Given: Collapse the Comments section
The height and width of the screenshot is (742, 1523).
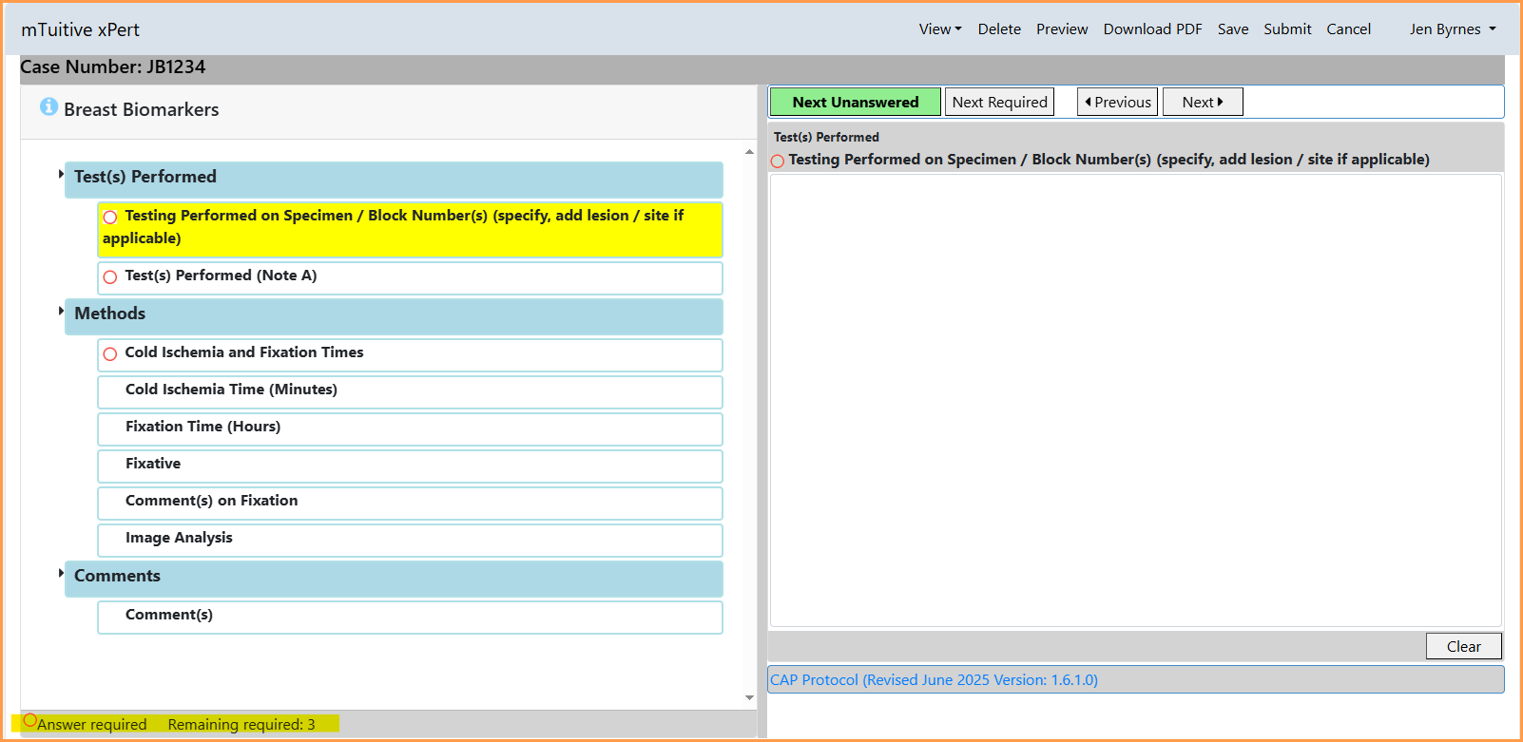Looking at the screenshot, I should pos(62,573).
